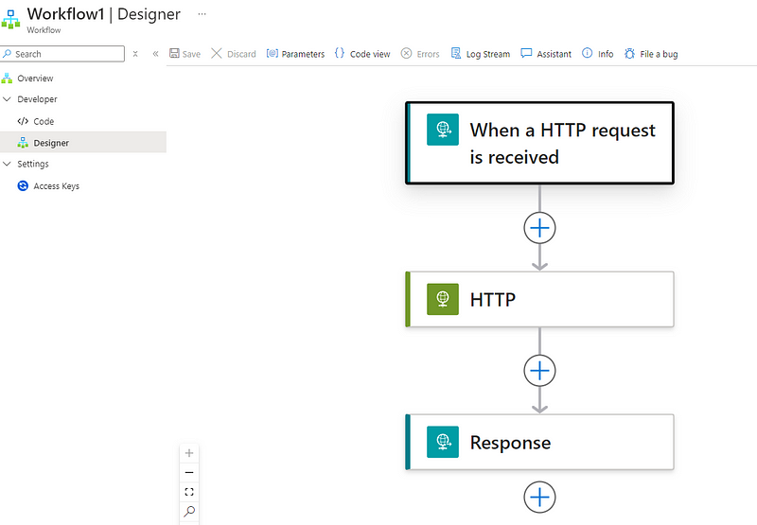Screen dimensions: 757x525
Task: Zoom out on designer canvas
Action: (189, 472)
